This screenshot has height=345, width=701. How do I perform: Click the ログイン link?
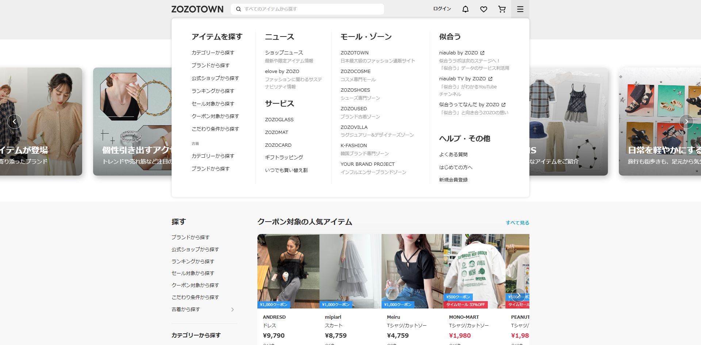coord(442,9)
